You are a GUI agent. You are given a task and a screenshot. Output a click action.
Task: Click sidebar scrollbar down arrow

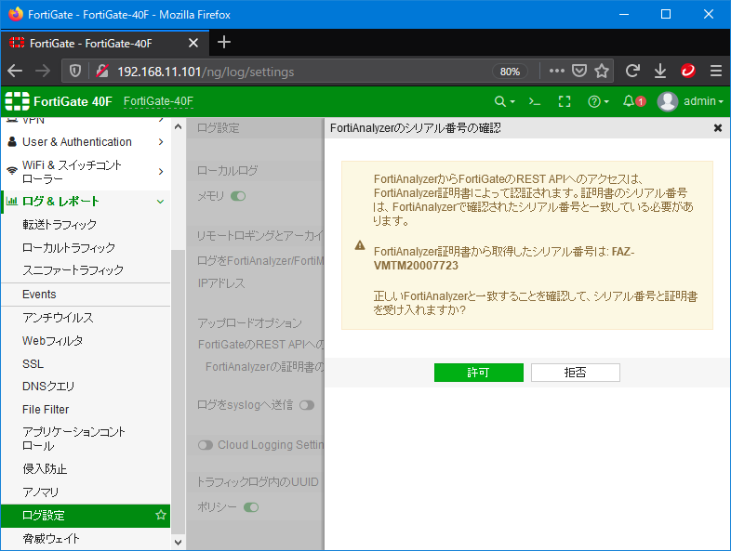[178, 542]
